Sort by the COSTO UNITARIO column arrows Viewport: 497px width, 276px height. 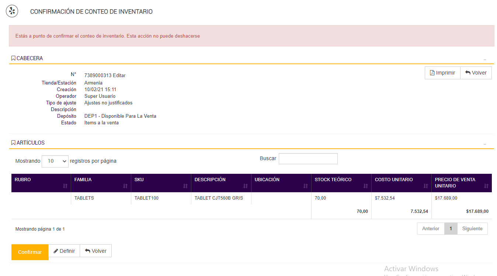coord(426,186)
